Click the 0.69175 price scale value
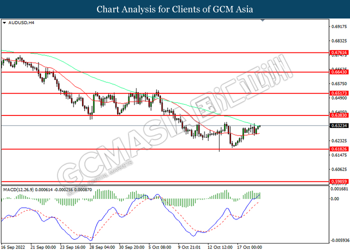This screenshot has width=350, height=250. (x=339, y=26)
